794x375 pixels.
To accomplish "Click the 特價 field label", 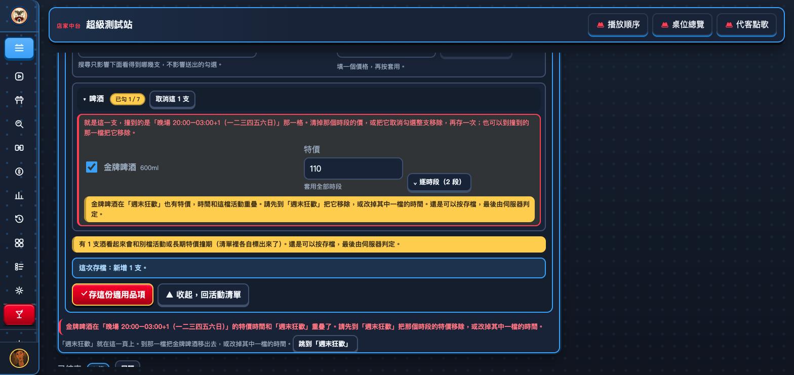I will (x=312, y=149).
